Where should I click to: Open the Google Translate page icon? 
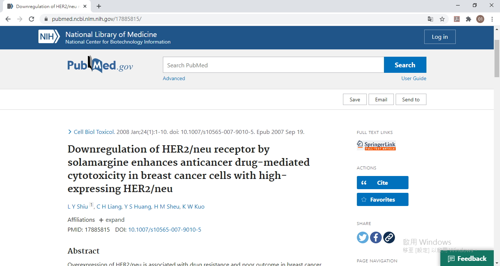[x=430, y=19]
